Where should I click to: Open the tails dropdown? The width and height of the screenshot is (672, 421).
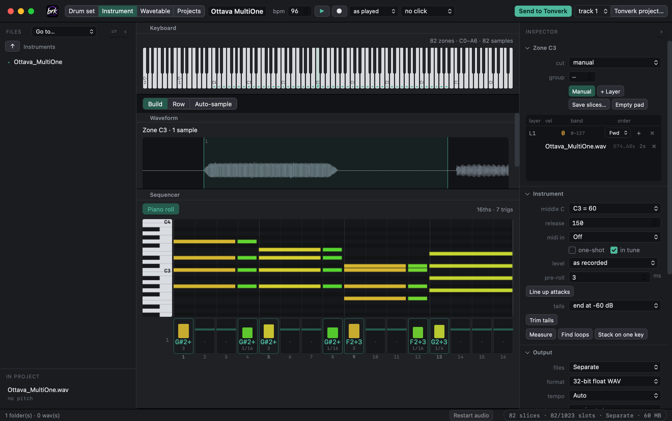615,306
